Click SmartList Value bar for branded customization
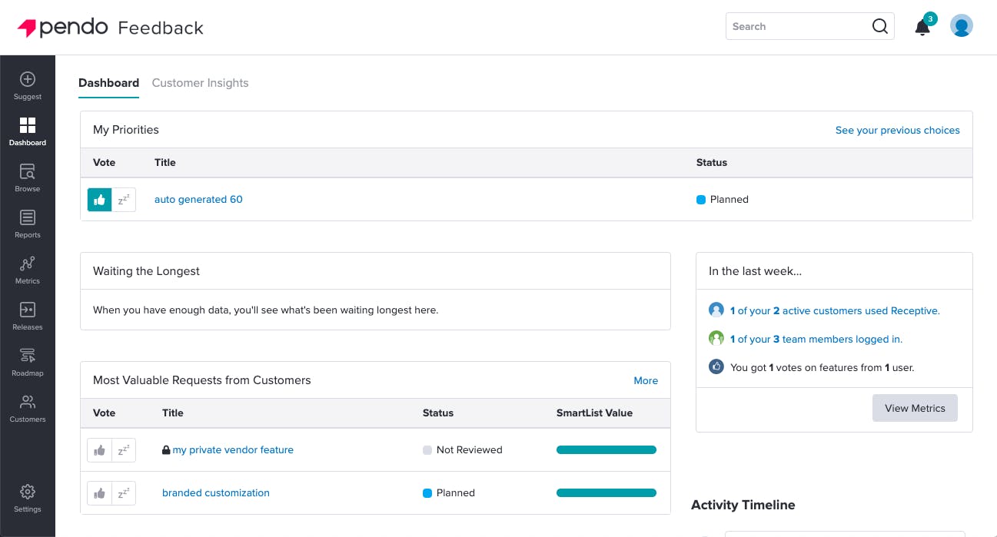This screenshot has width=997, height=537. [x=606, y=493]
